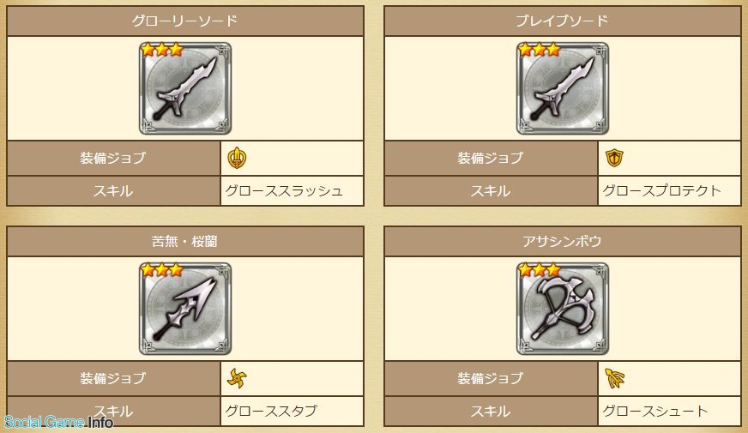Click 装備ジョブ label under ブレイブソード

491,159
